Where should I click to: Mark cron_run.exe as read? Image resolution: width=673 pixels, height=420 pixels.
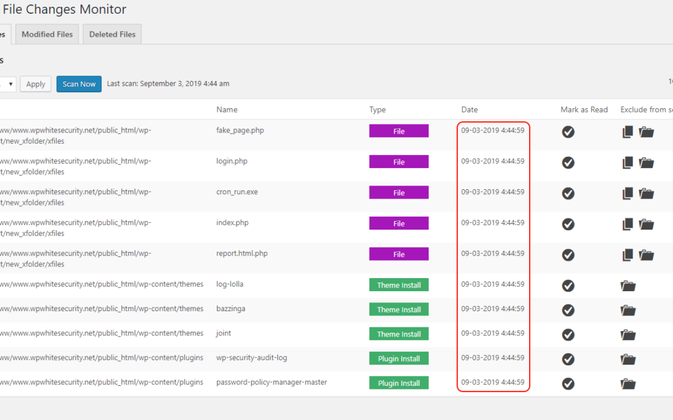[568, 194]
